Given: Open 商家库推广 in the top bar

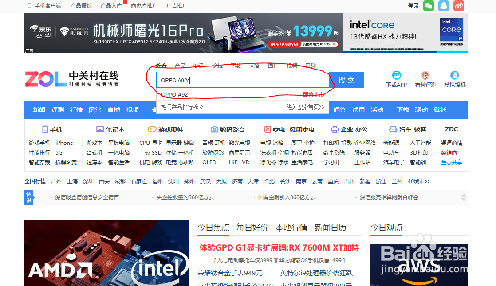Looking at the screenshot, I should pyautogui.click(x=144, y=6).
